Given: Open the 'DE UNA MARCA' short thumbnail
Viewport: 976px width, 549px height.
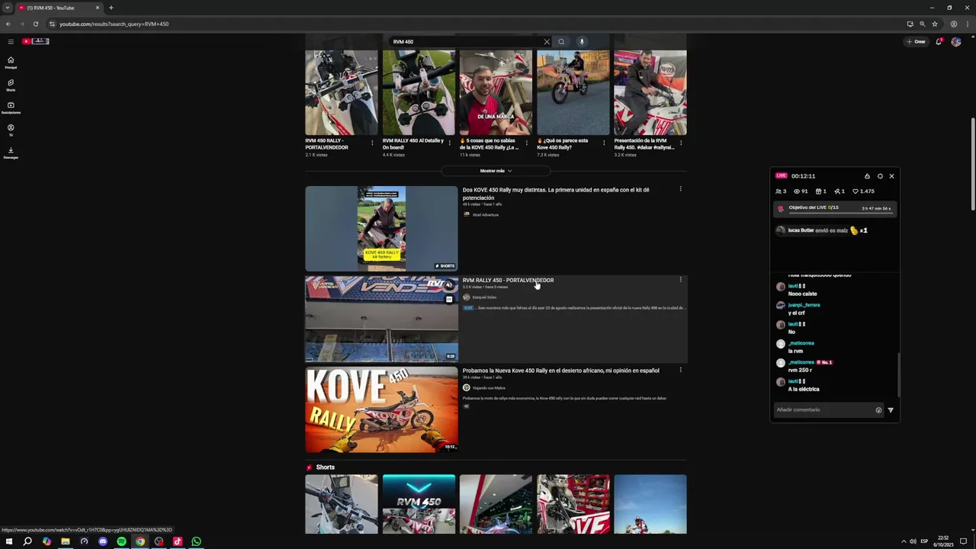Looking at the screenshot, I should (496, 92).
